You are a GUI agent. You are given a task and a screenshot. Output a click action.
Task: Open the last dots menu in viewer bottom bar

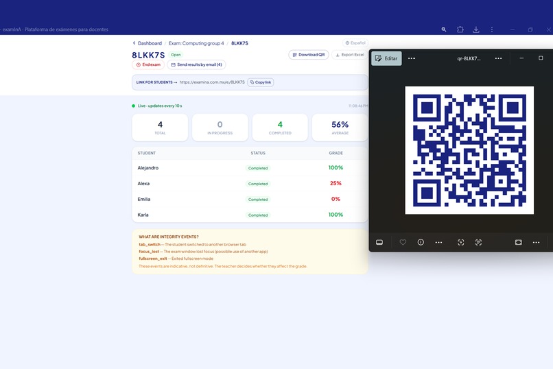[536, 242]
